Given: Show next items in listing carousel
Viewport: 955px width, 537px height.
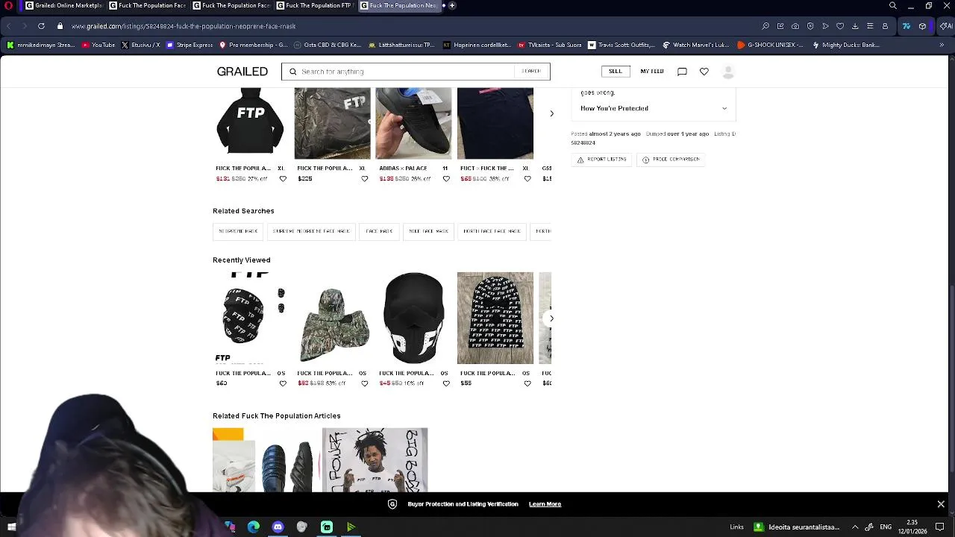Looking at the screenshot, I should (x=551, y=113).
